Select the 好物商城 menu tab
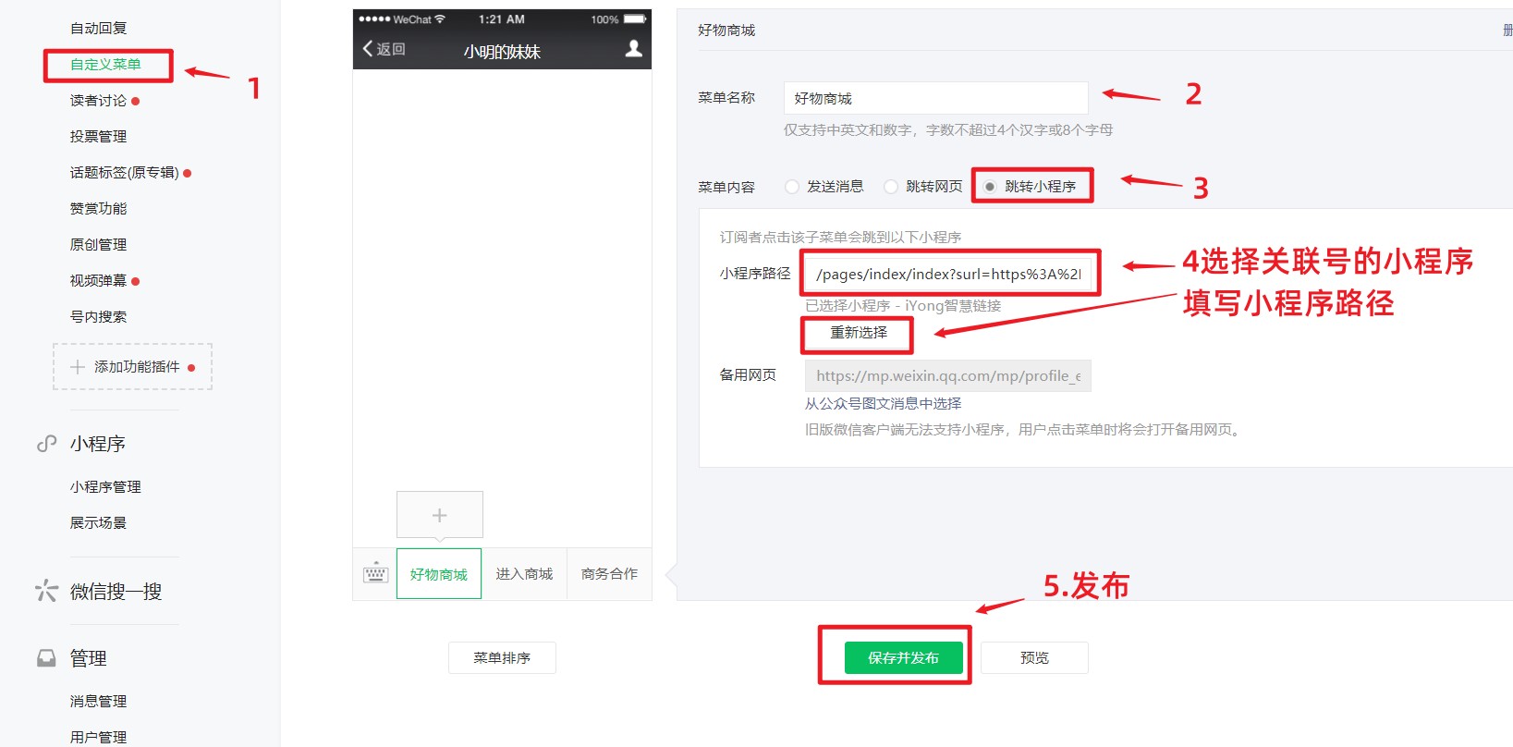Screen dimensions: 1513x747 [439, 574]
